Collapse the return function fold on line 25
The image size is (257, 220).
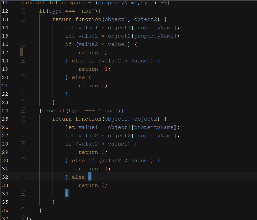23,119
